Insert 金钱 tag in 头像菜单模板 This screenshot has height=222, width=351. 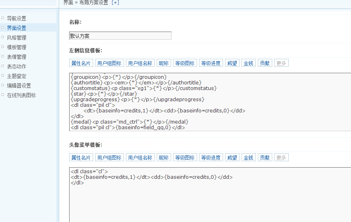[x=249, y=158]
